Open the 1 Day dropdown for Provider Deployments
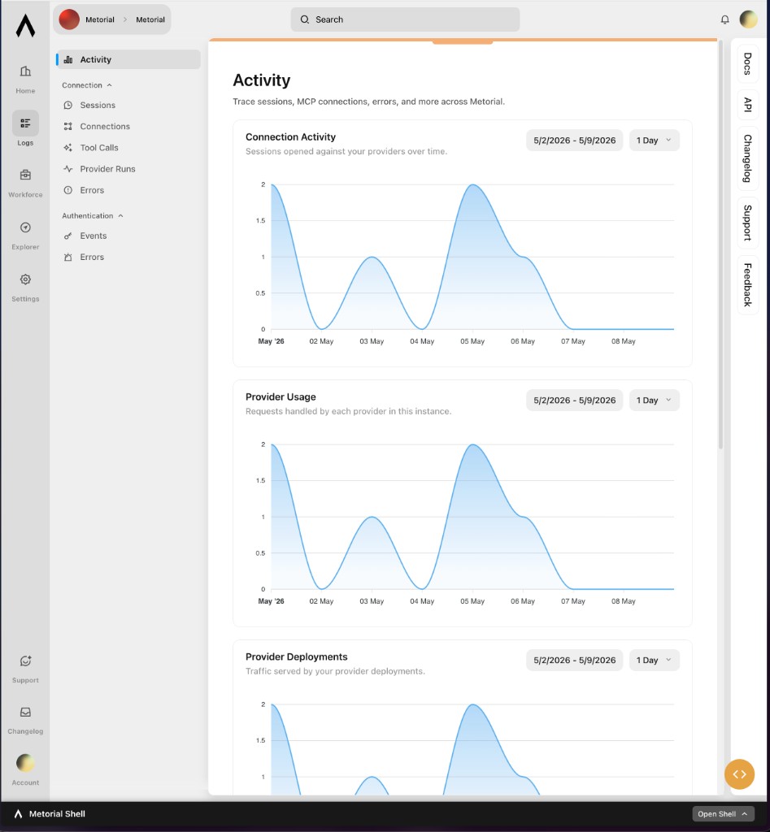This screenshot has height=832, width=770. click(654, 660)
